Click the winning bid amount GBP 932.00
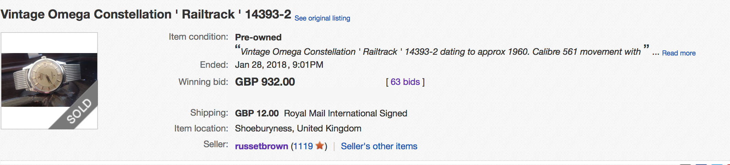This screenshot has width=730, height=165. pyautogui.click(x=265, y=82)
